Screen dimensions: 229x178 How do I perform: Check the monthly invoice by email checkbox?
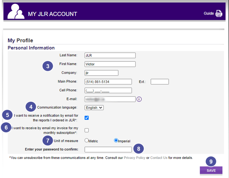(87, 130)
